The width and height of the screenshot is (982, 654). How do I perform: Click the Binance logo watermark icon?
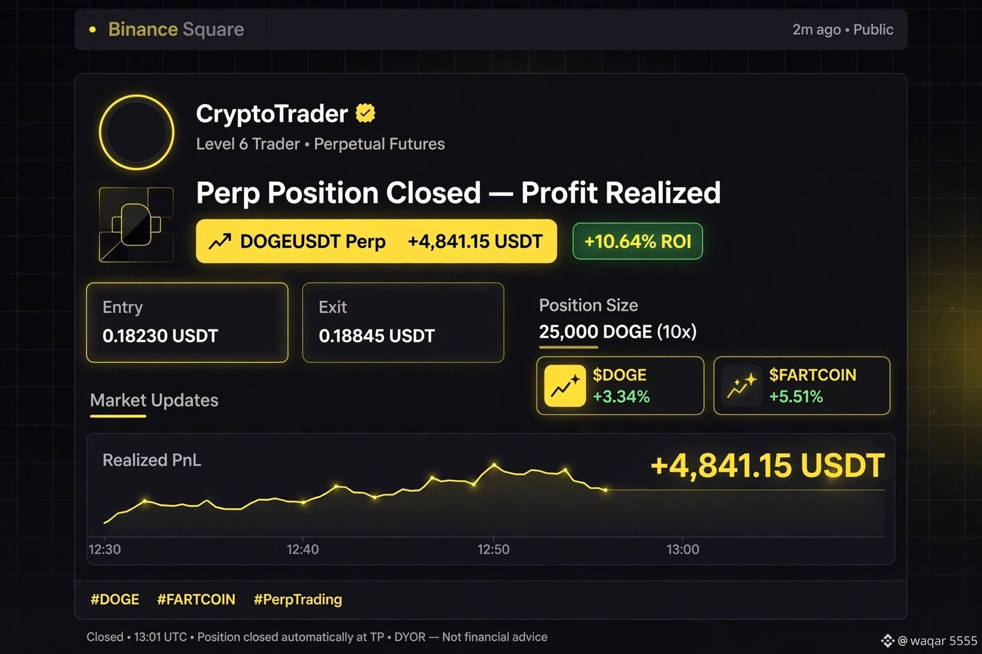click(x=887, y=641)
